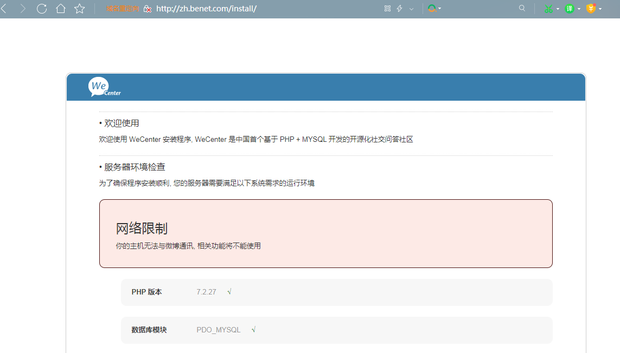Expand the translate tool dropdown arrow
Image resolution: width=620 pixels, height=353 pixels.
[x=579, y=9]
